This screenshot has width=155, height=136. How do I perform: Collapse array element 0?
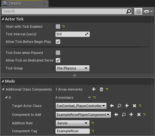(x=6, y=97)
